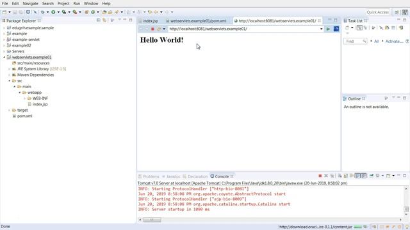Click the Run Last Tool external tools icon
This screenshot has width=410, height=230.
[x=75, y=12]
